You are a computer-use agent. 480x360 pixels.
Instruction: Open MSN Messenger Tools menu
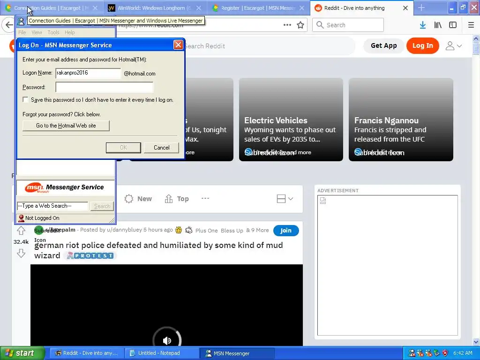coord(53,32)
